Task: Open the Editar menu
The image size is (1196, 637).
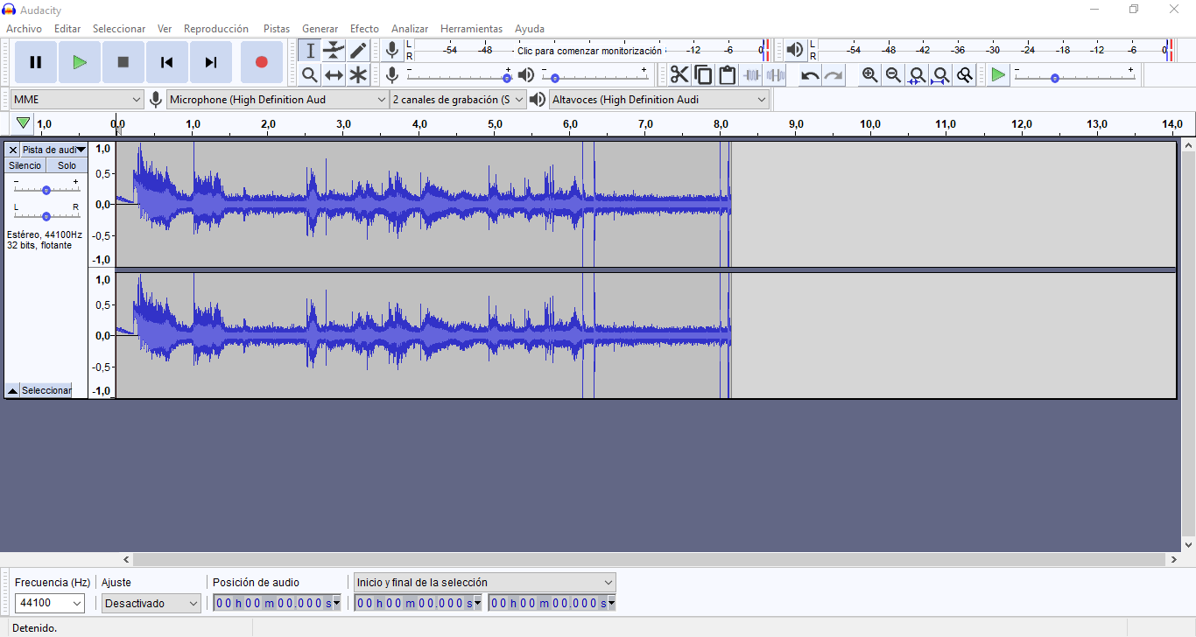Action: (x=67, y=29)
